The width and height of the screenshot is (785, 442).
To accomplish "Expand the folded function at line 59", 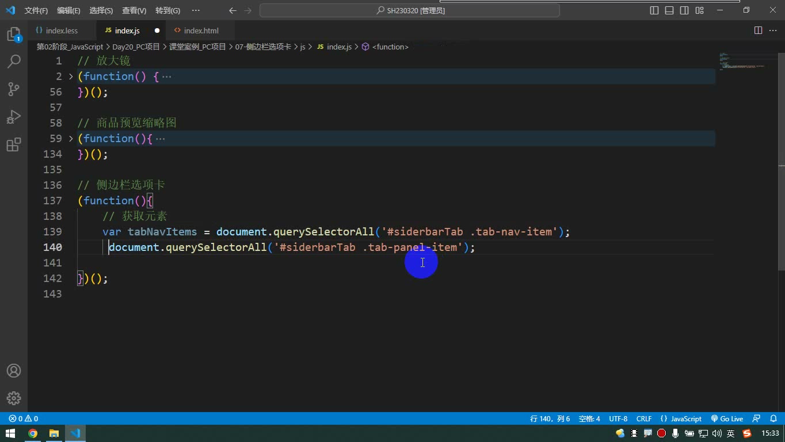I will click(x=71, y=139).
